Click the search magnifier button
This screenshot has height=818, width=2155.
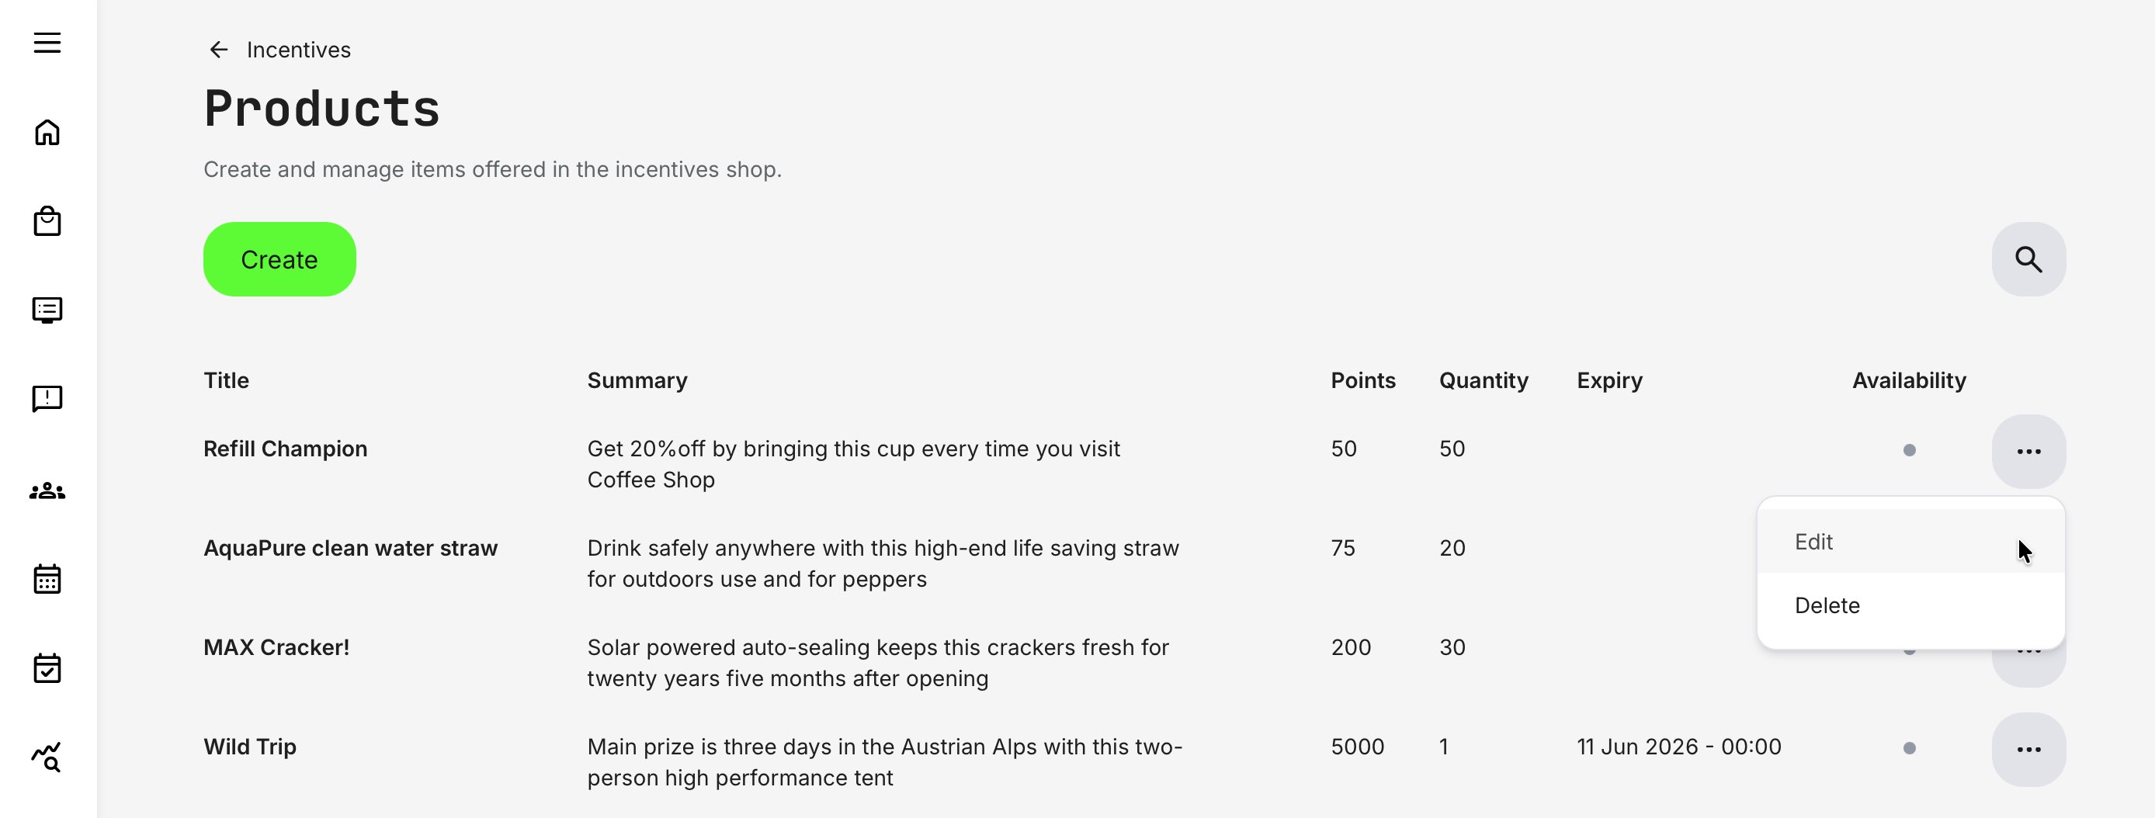point(2028,259)
